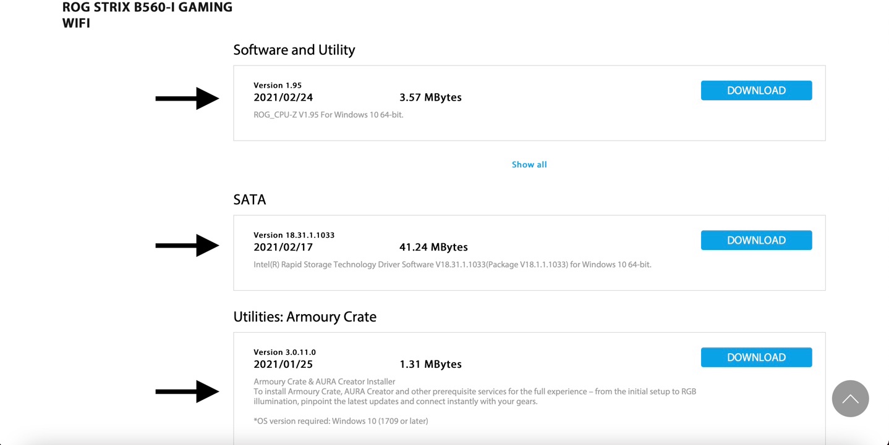889x445 pixels.
Task: Click the Version 3.0.11.0 label
Action: 284,352
